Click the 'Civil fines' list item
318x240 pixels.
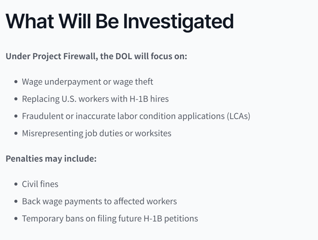(x=40, y=184)
